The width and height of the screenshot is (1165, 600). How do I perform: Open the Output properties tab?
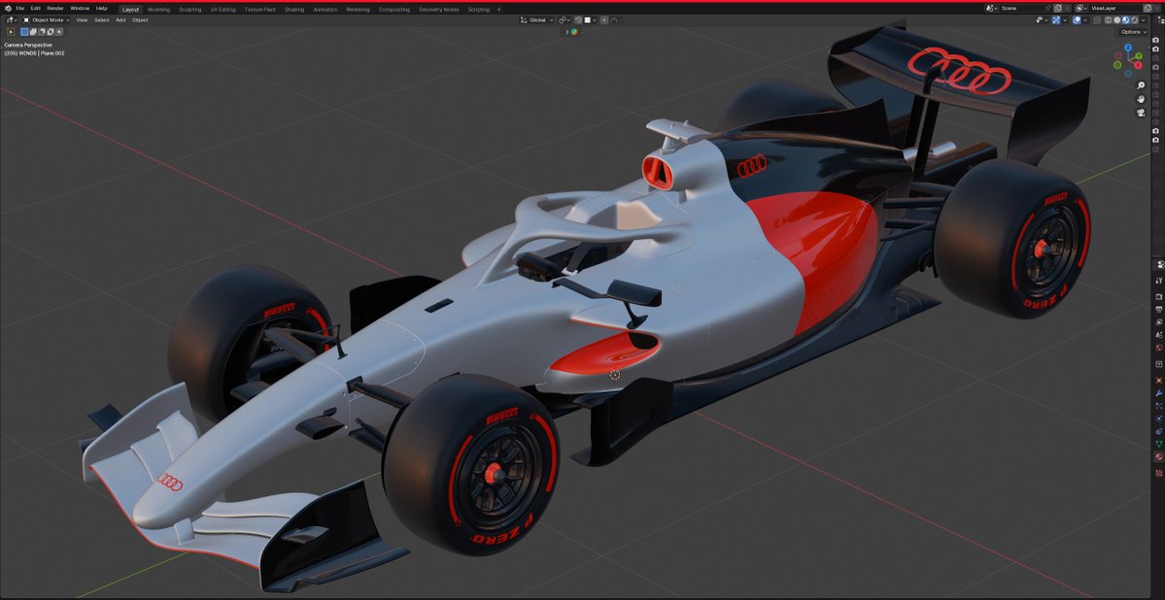point(1158,309)
